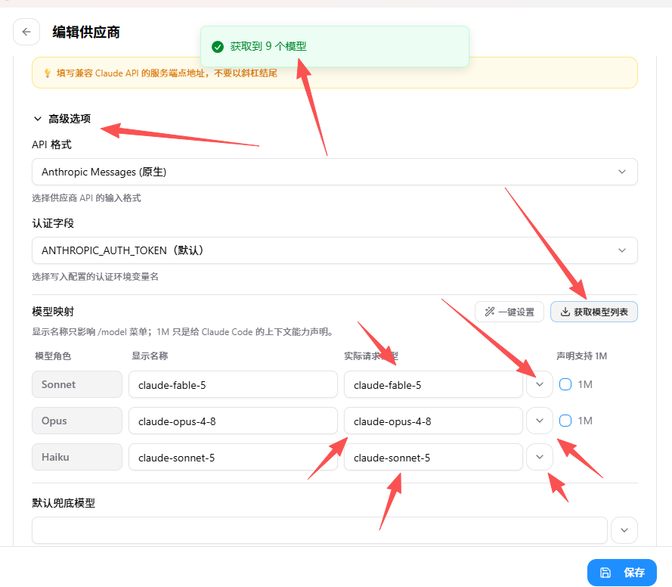Screen dimensions: 672x587
Task: Click the 选择写入配置的认证环境变量名 hint
Action: pos(95,277)
